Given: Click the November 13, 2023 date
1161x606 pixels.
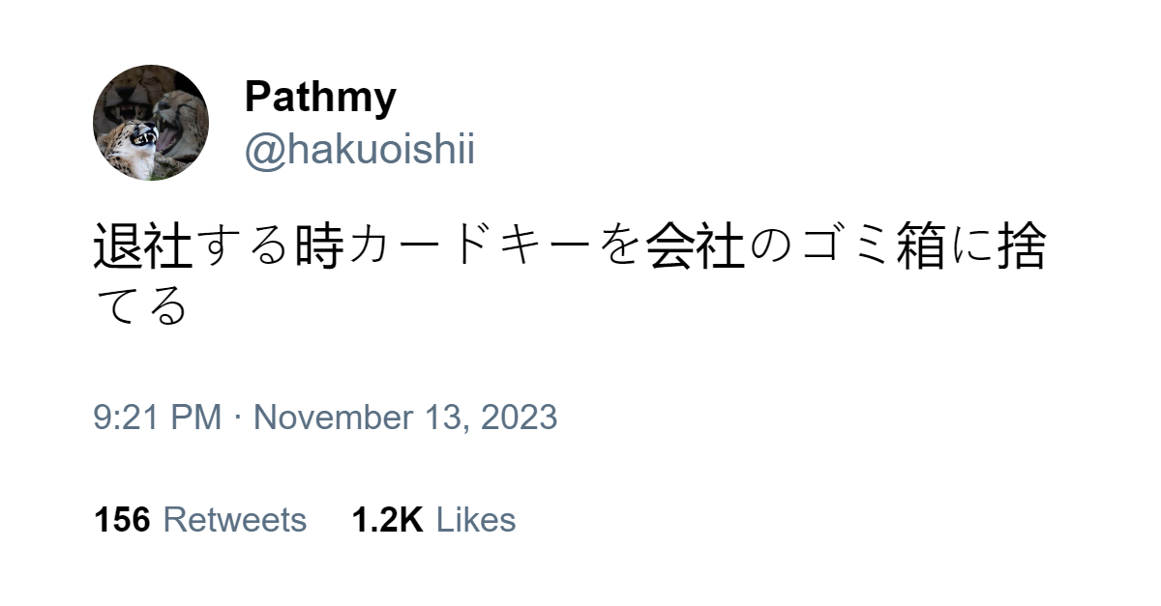Looking at the screenshot, I should pos(405,418).
